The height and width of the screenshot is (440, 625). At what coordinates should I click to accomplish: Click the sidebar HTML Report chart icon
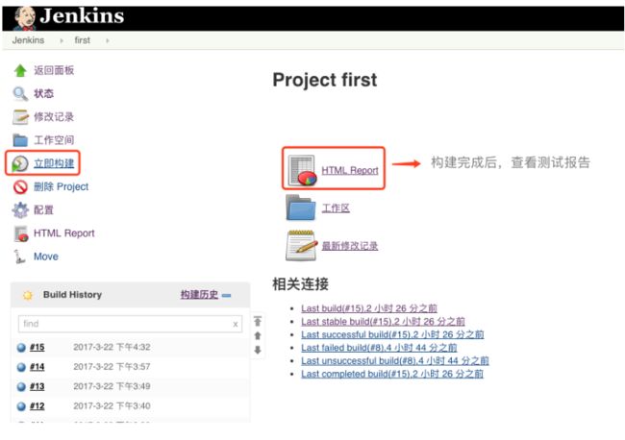(x=21, y=233)
